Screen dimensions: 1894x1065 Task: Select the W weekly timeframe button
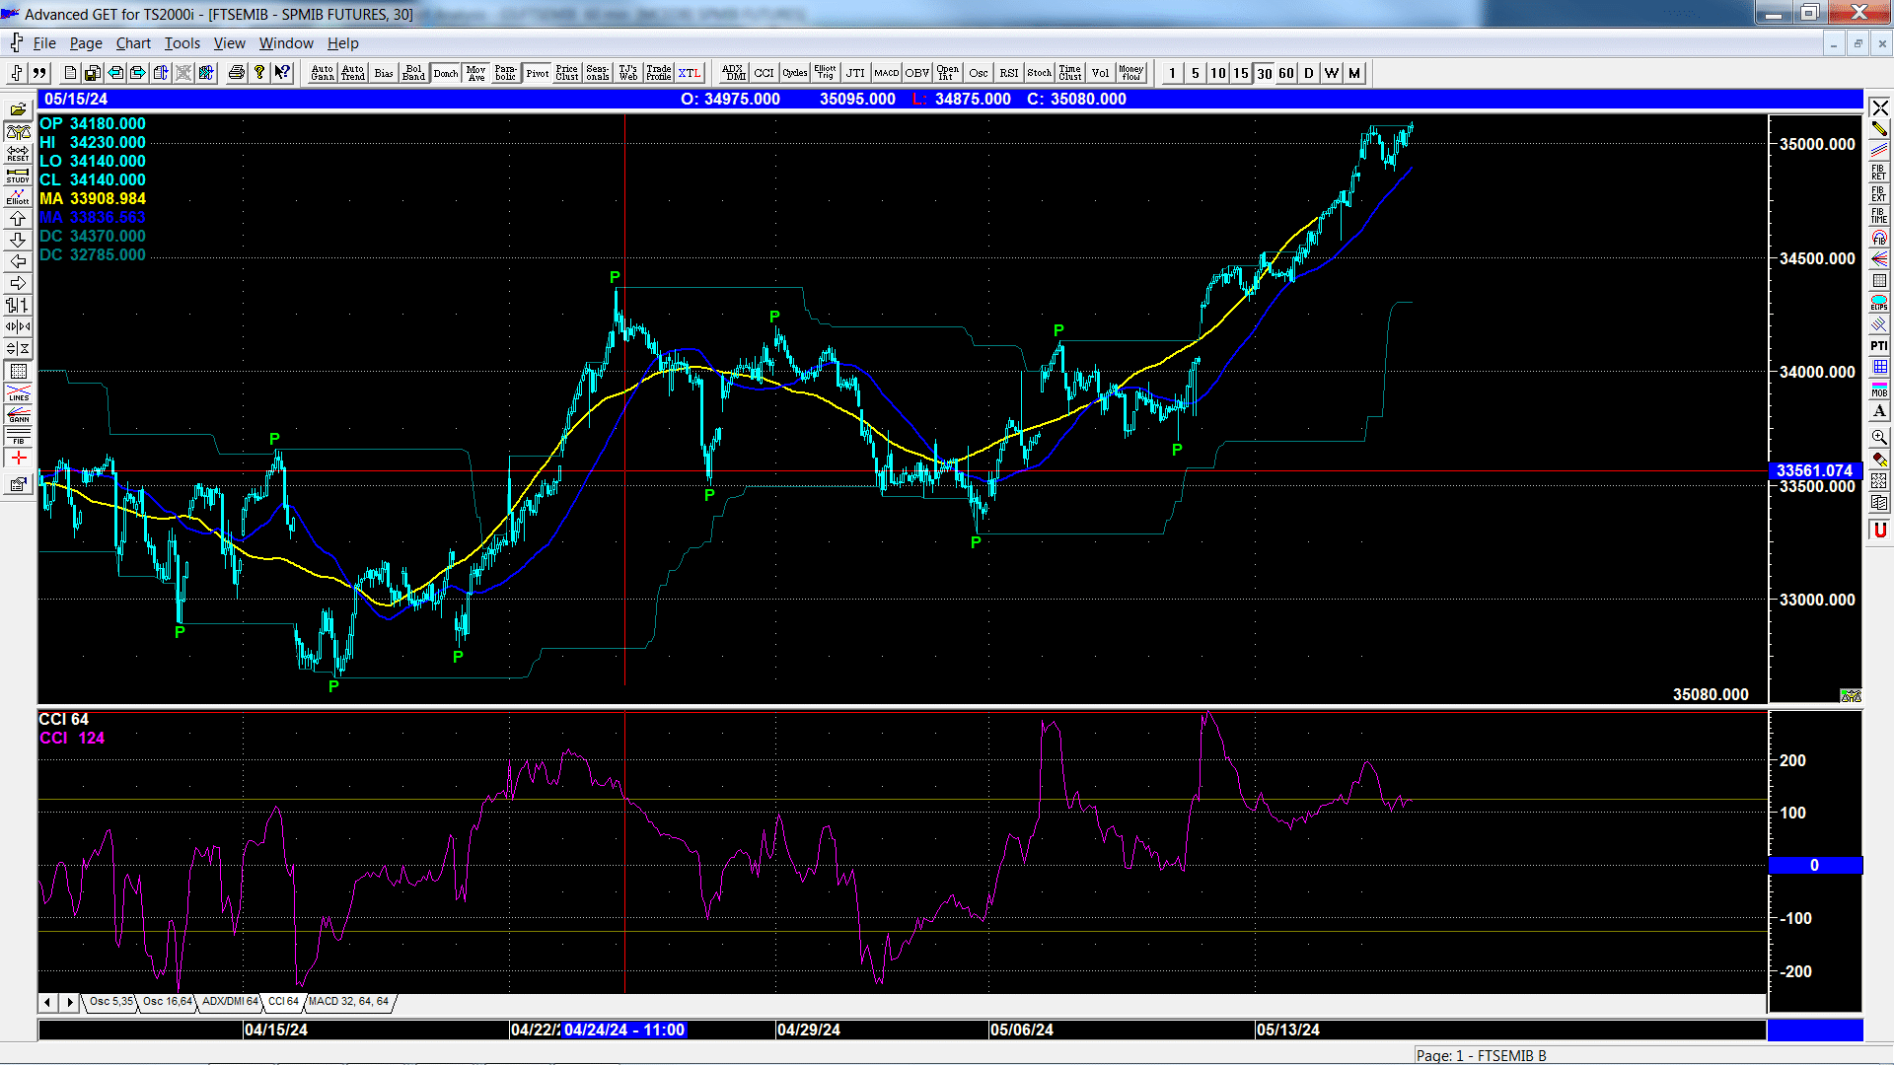1332,73
